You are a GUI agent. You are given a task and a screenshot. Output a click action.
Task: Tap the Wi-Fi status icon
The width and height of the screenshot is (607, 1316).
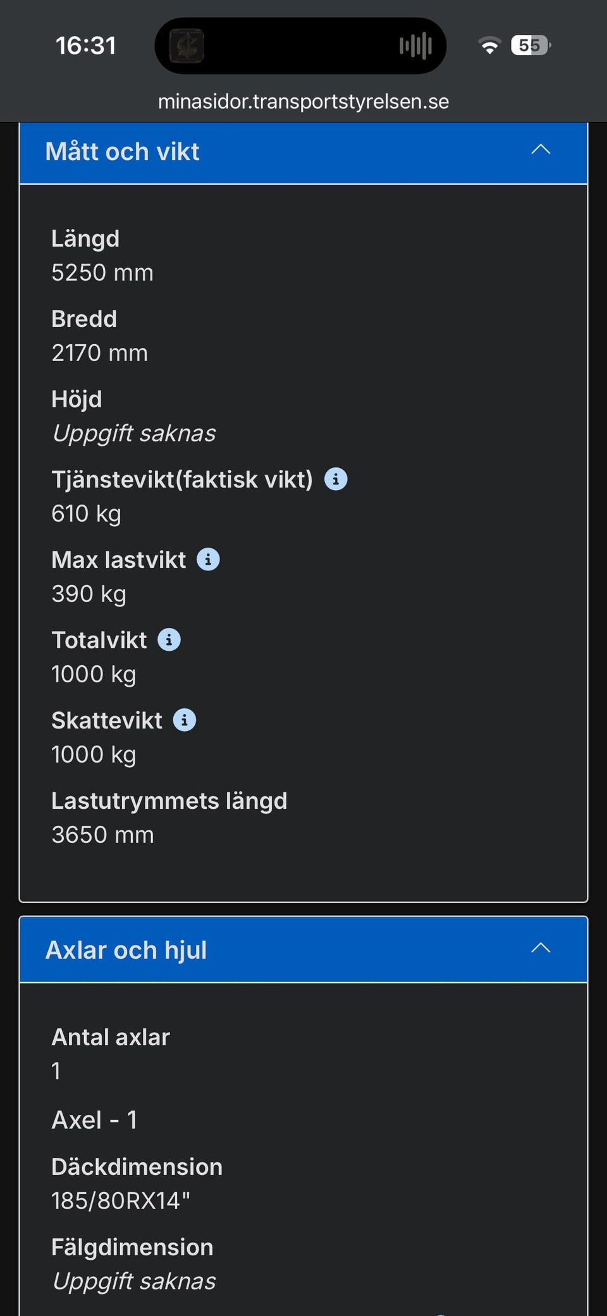tap(489, 46)
